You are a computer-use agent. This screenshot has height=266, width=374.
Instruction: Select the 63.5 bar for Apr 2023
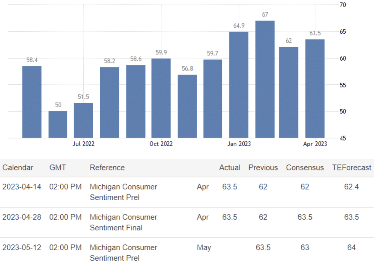click(315, 88)
